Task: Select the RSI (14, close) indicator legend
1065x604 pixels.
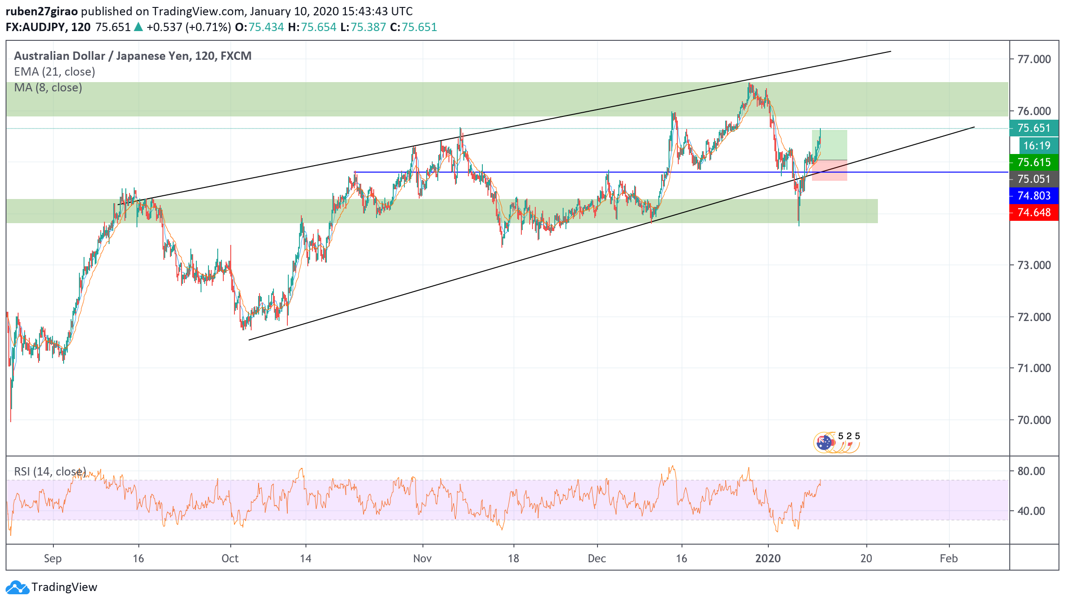Action: [50, 471]
